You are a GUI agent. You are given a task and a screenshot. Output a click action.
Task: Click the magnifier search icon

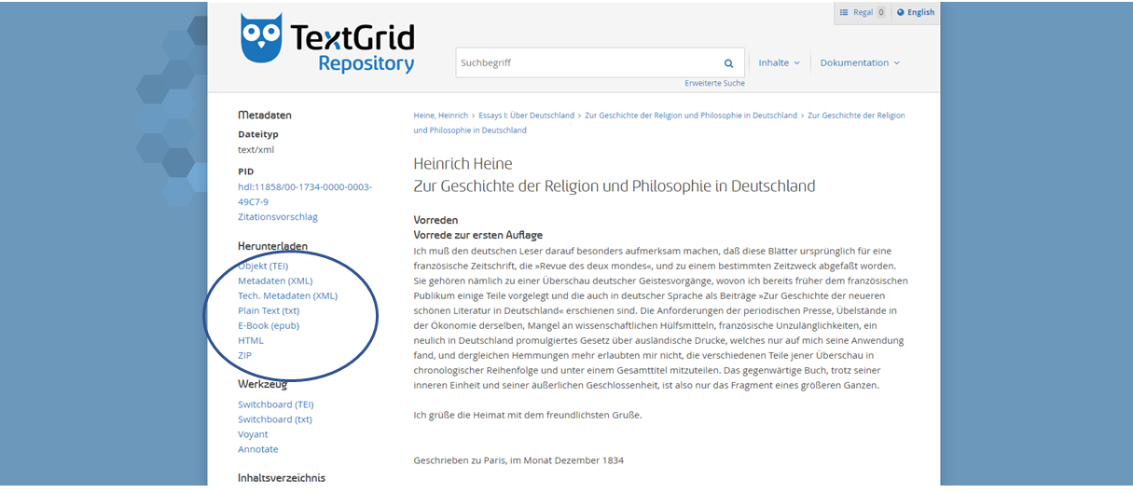tap(728, 63)
